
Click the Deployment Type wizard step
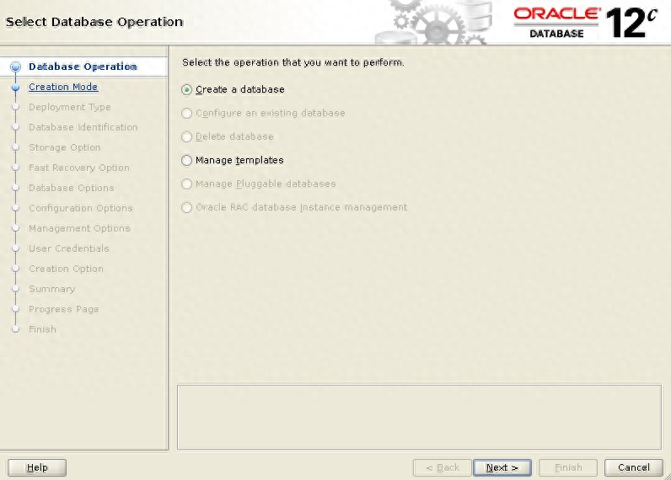tap(69, 107)
